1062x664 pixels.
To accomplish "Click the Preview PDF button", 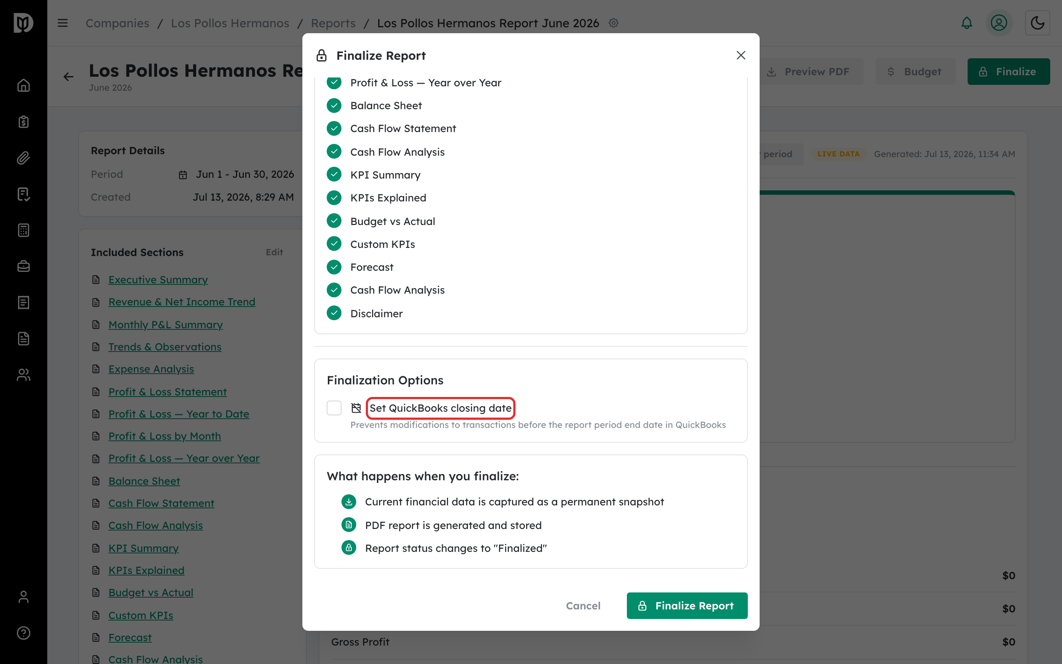I will (x=811, y=72).
